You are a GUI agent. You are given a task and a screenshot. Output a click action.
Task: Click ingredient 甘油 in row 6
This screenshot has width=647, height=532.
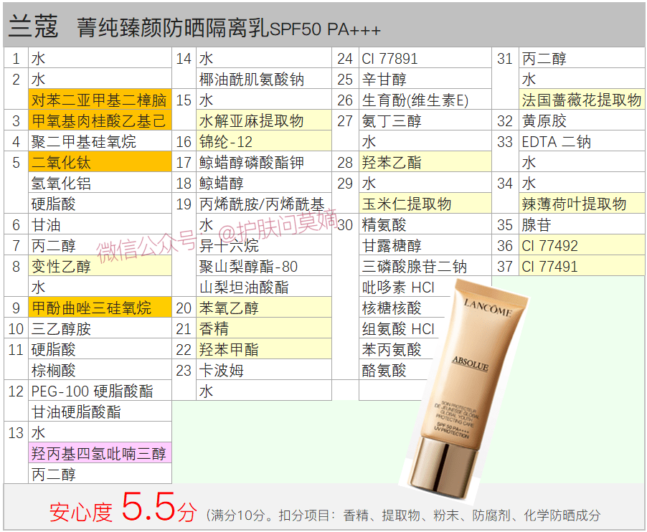pos(100,224)
